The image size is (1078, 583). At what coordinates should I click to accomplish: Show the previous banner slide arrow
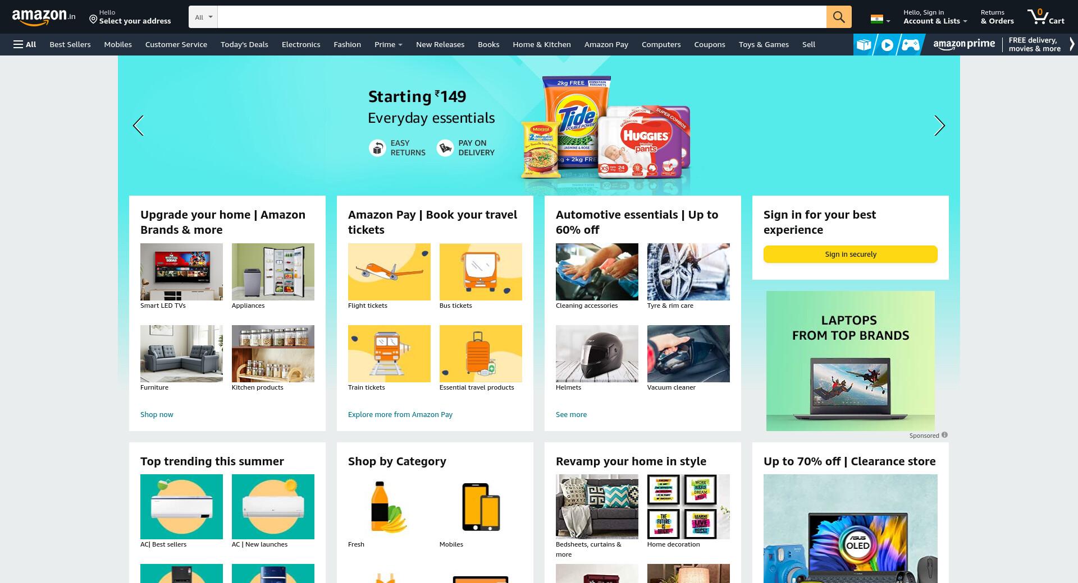coord(138,126)
